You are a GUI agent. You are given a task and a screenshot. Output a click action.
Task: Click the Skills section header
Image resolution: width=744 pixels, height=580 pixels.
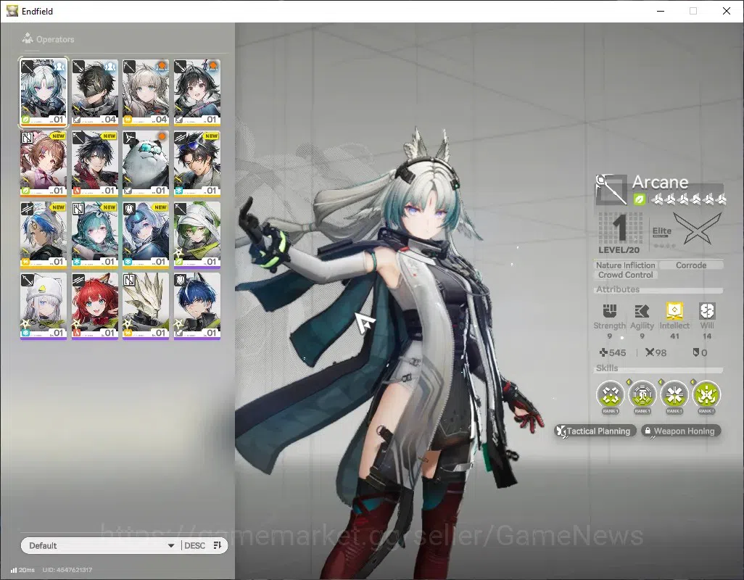607,368
